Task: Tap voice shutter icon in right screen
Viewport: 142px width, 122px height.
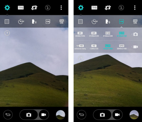Action: (x=108, y=21)
